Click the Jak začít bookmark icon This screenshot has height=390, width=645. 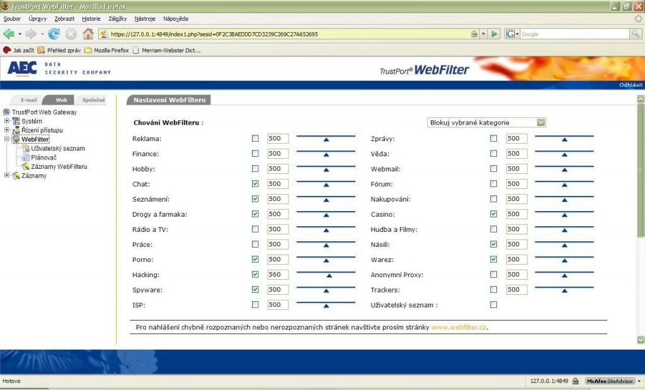click(7, 50)
